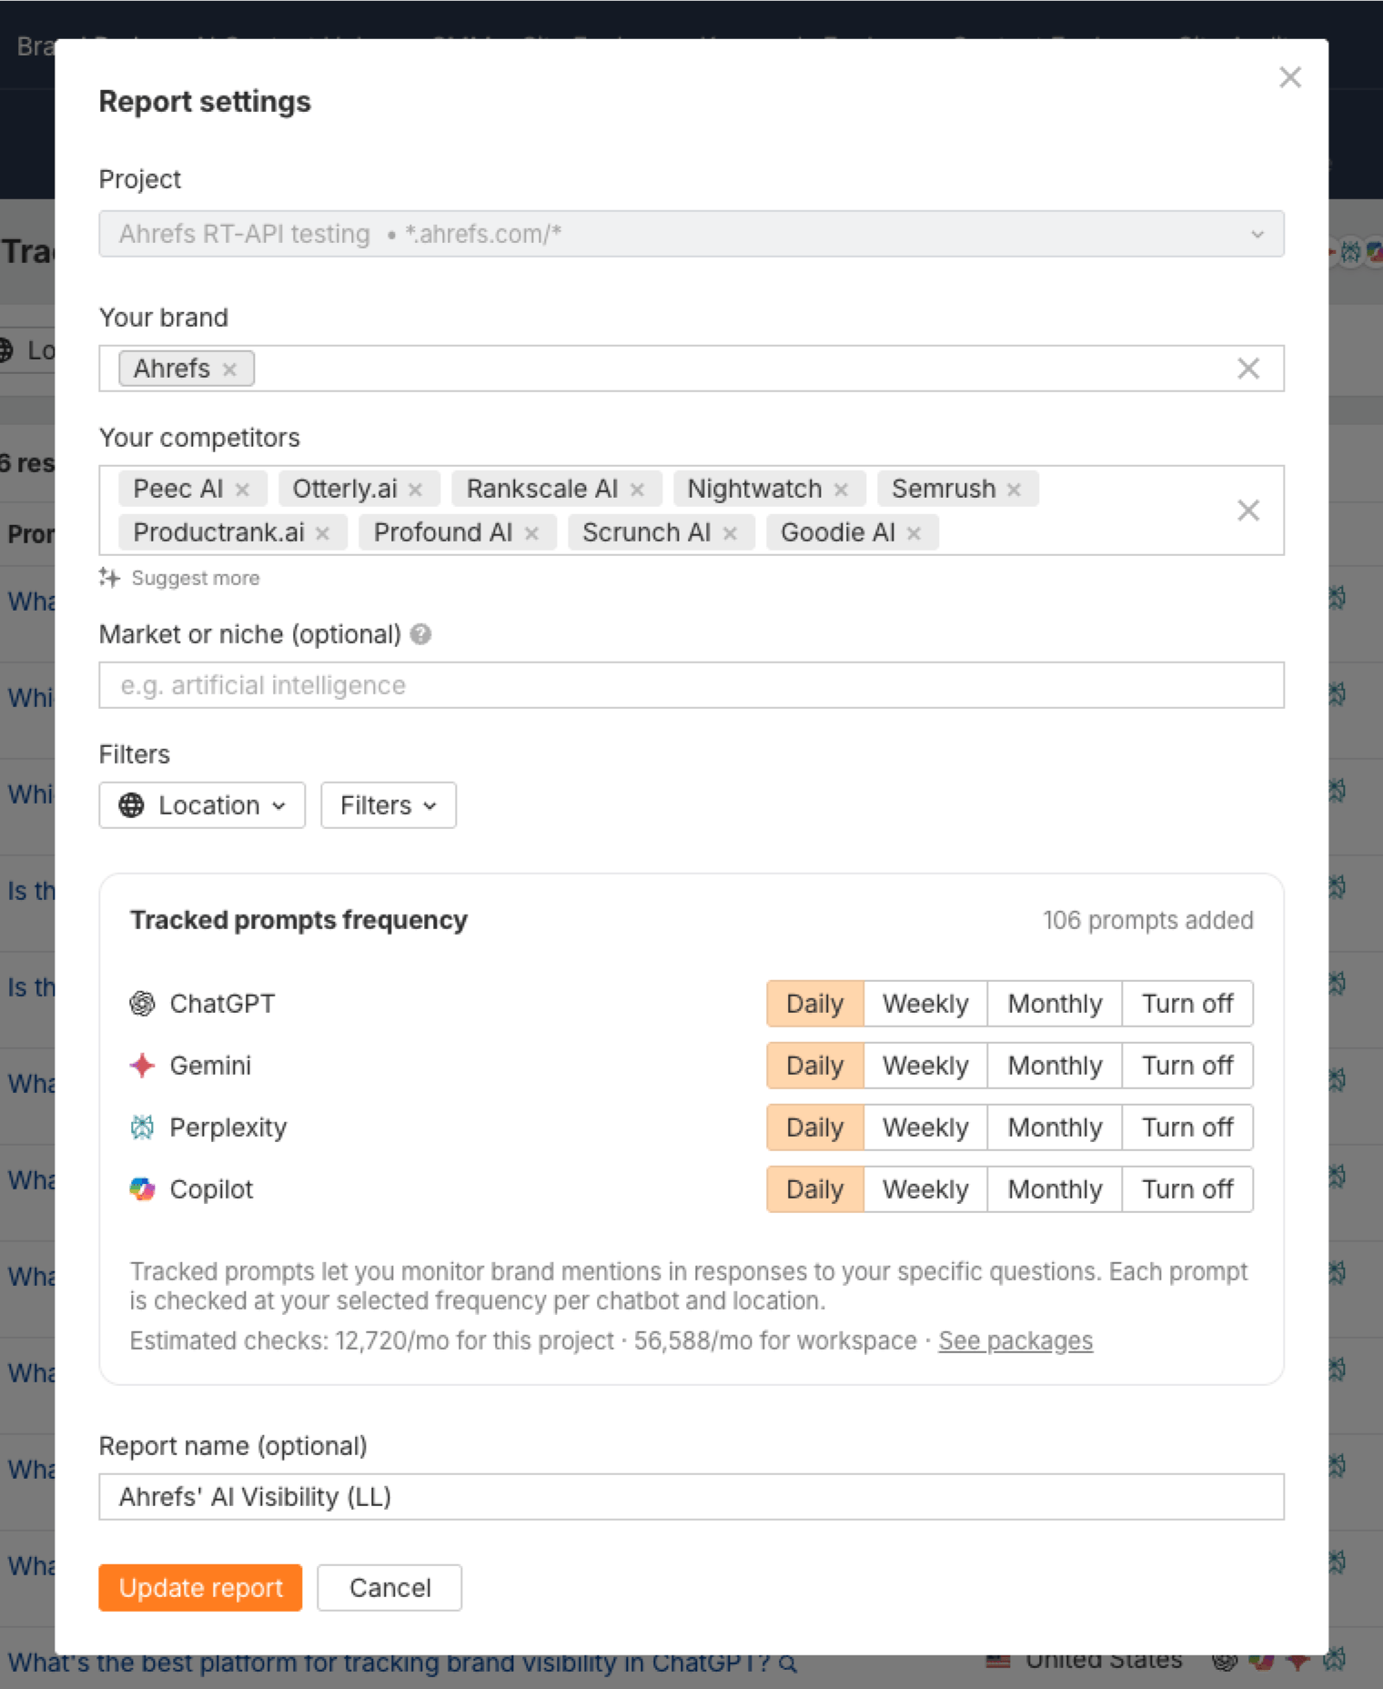The image size is (1383, 1689).
Task: Edit the Report name field
Action: tap(691, 1497)
